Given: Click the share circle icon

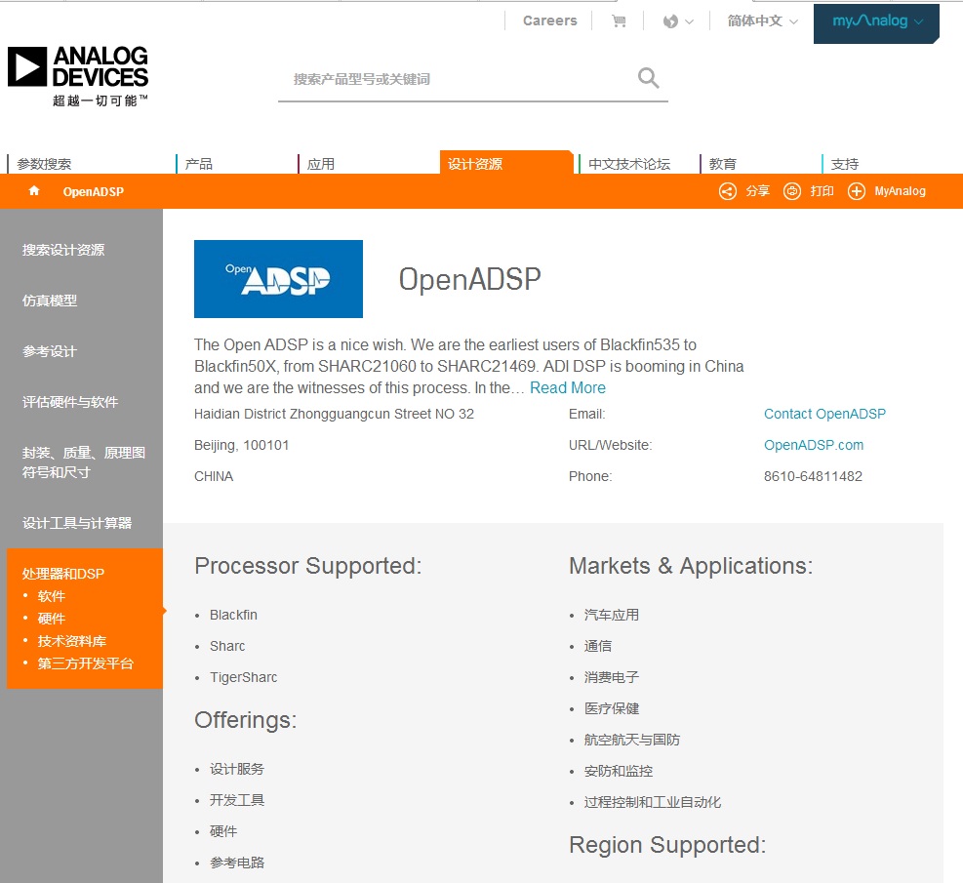Looking at the screenshot, I should click(x=728, y=191).
